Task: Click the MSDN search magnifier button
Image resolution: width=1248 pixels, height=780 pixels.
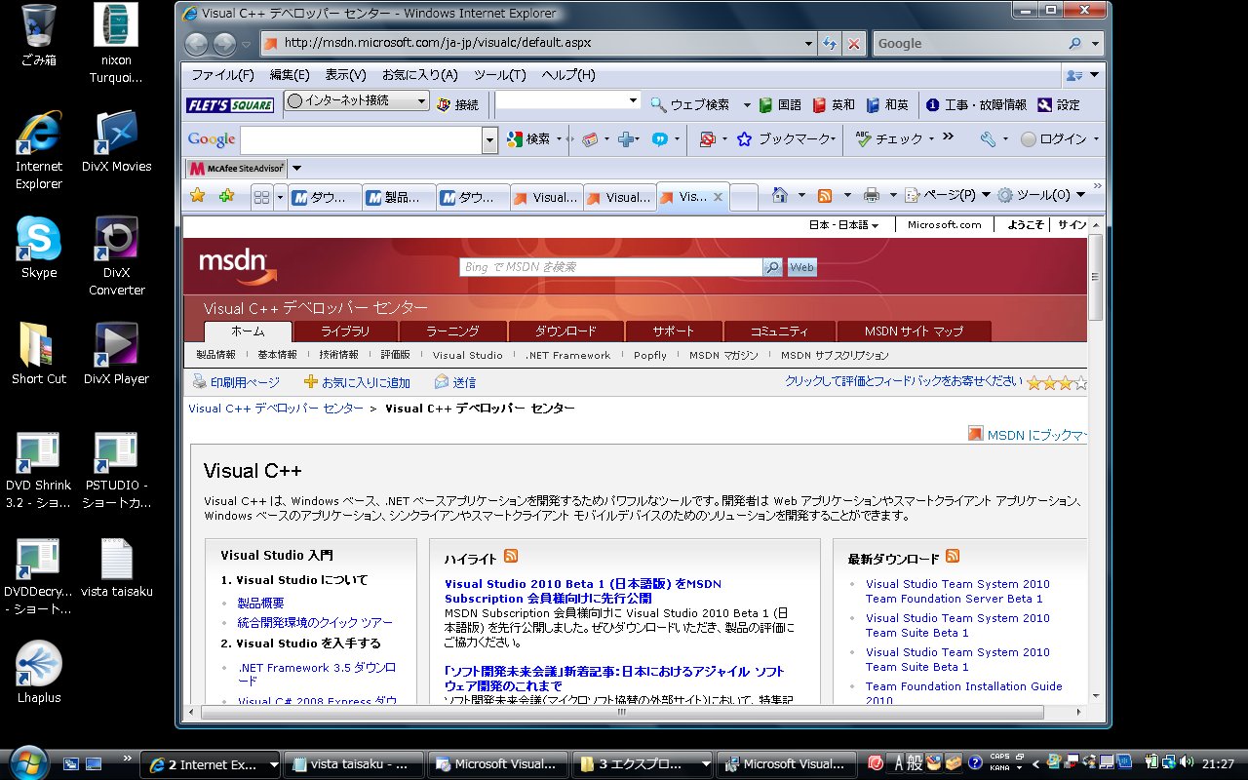Action: tap(772, 267)
